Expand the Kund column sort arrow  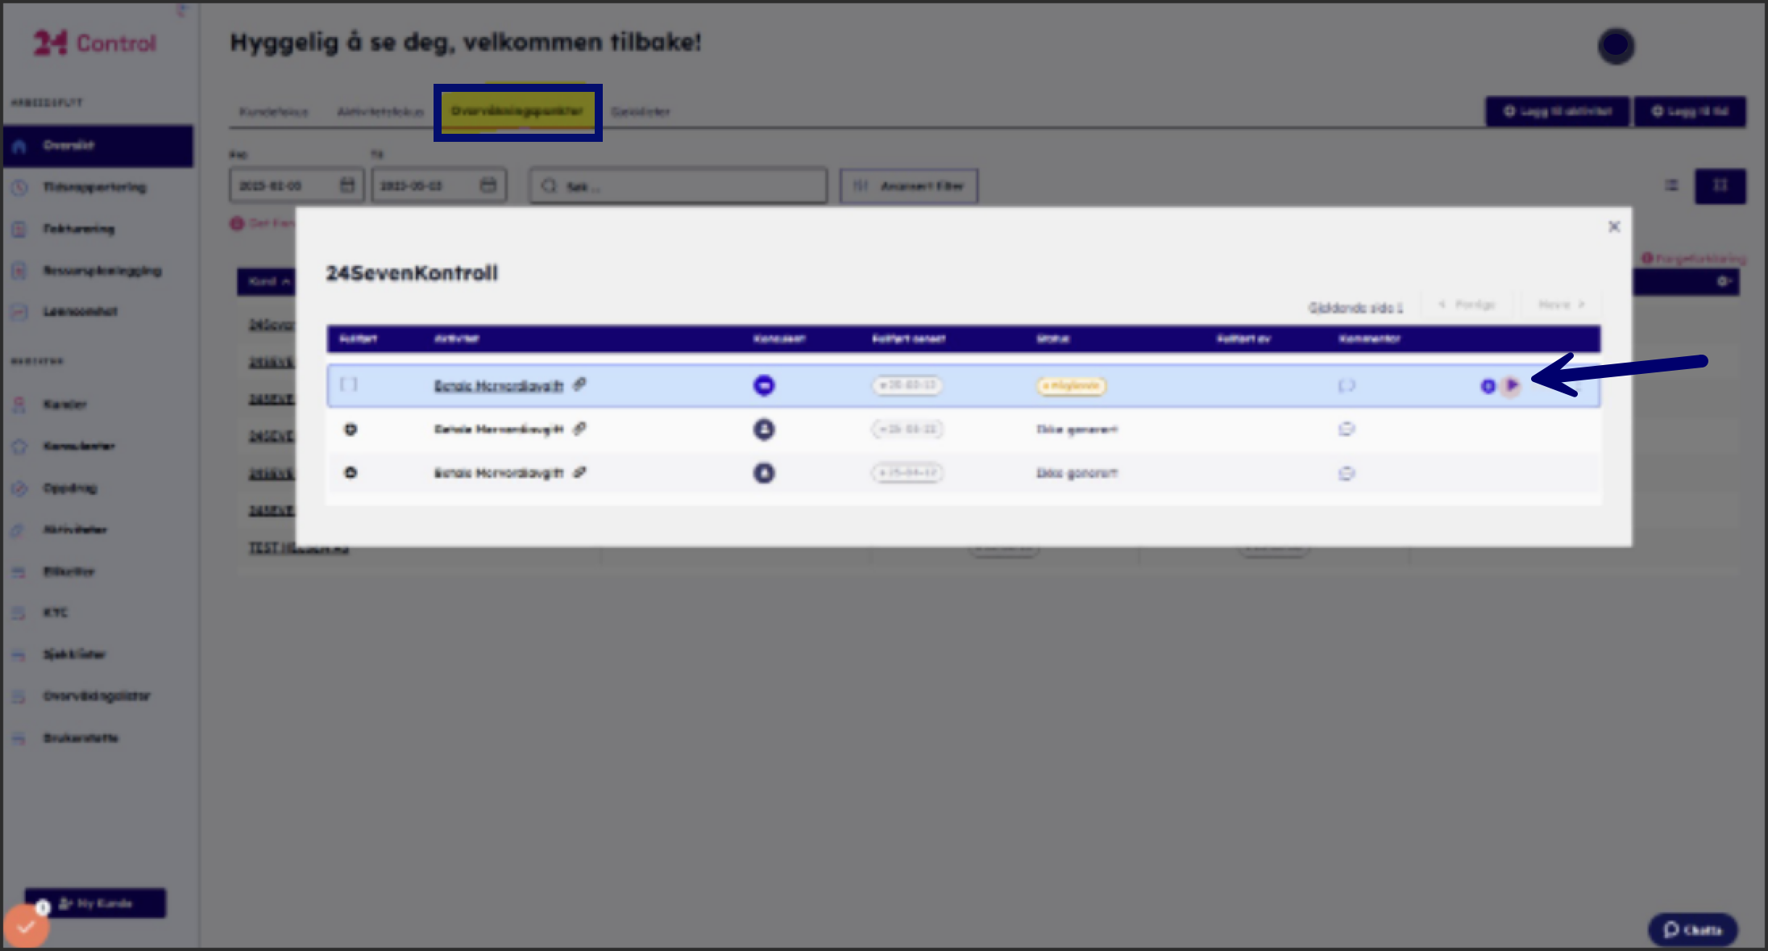[x=286, y=281]
